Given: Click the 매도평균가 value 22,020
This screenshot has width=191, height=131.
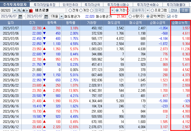Looking at the screenshot, I should 90,16.
